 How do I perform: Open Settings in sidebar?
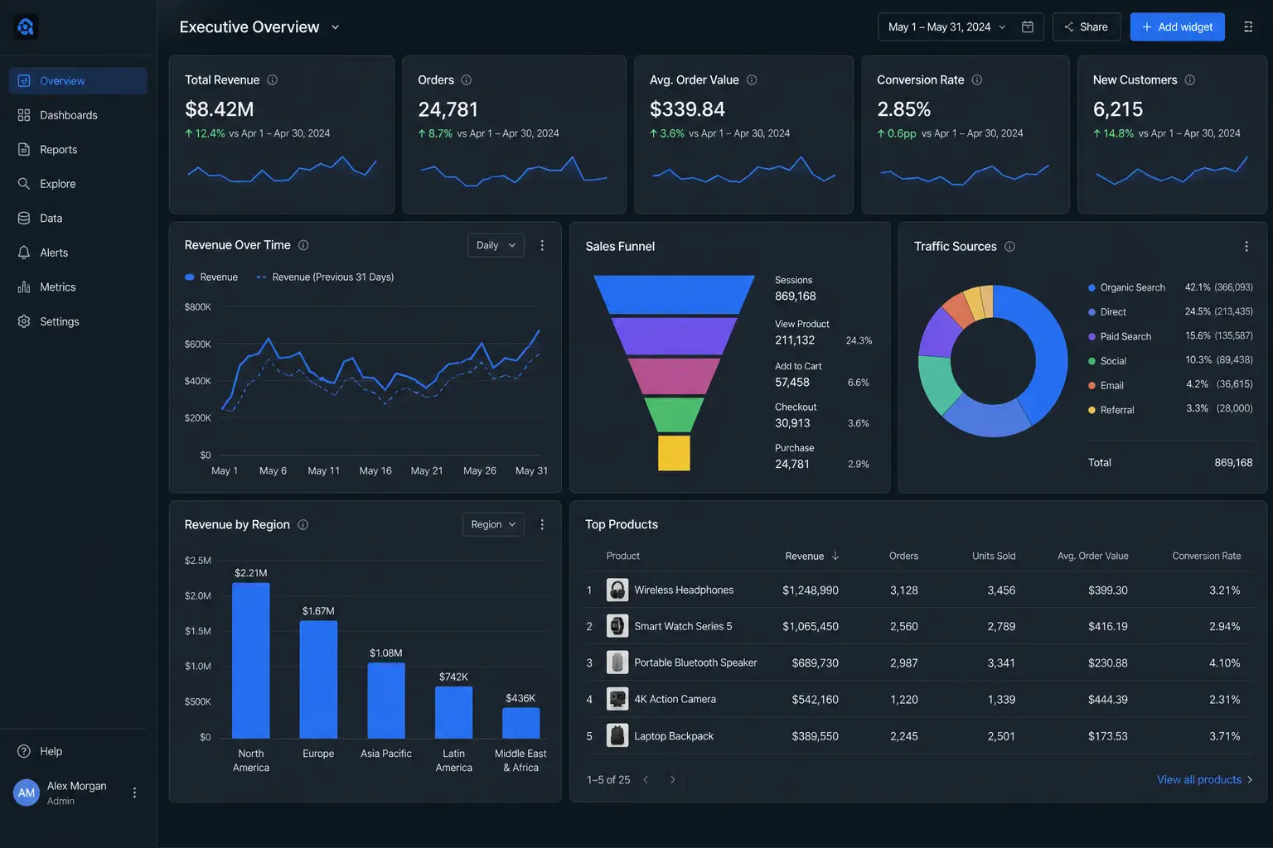click(78, 321)
